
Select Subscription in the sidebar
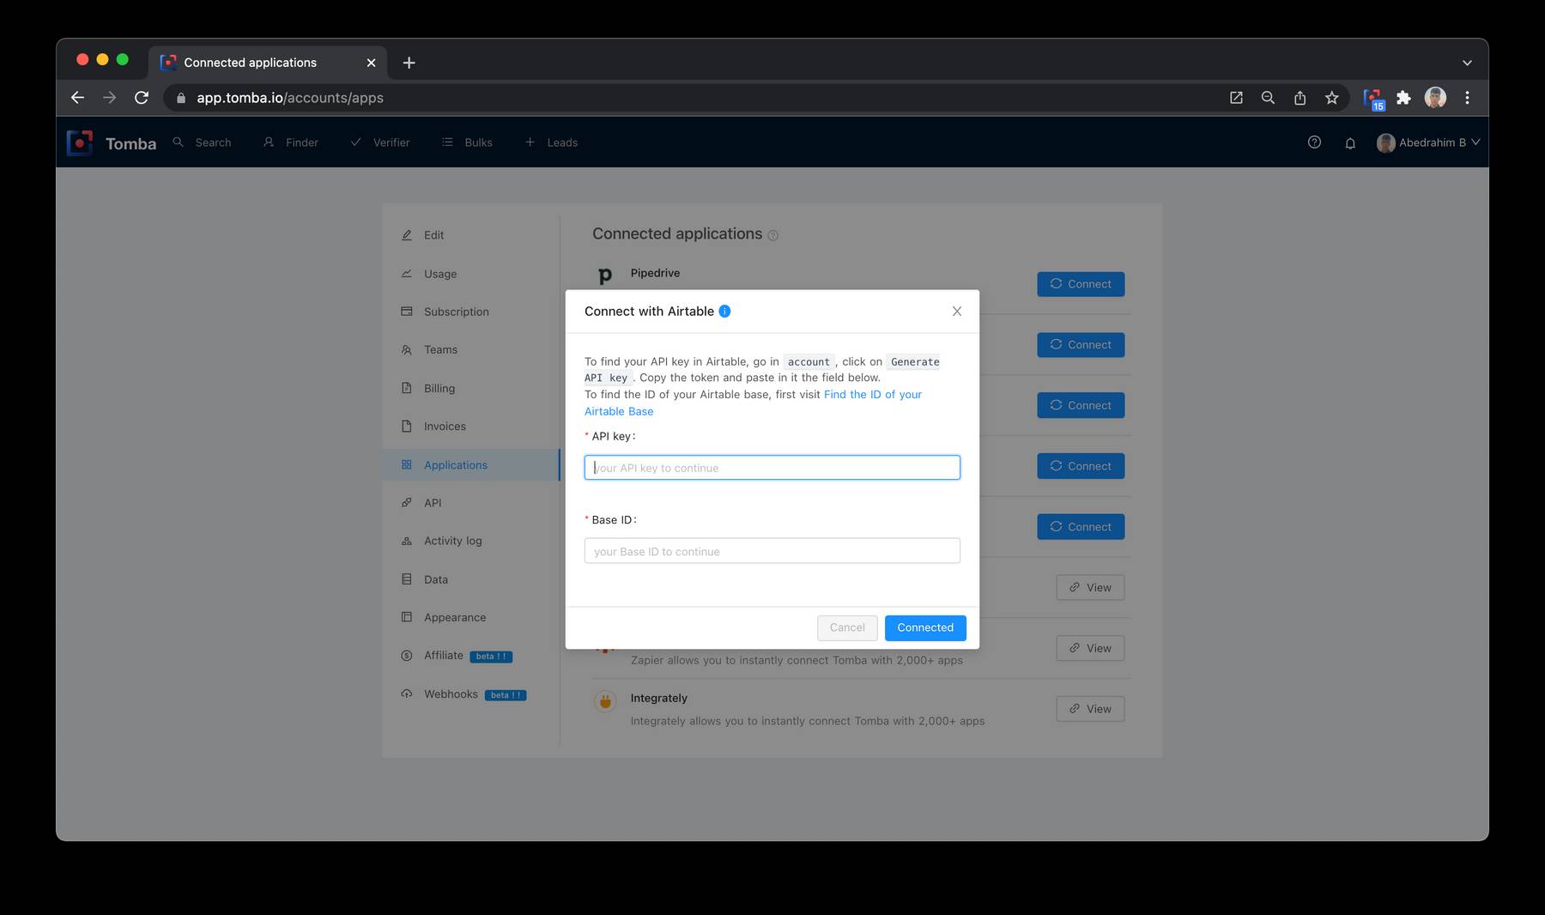(471, 312)
